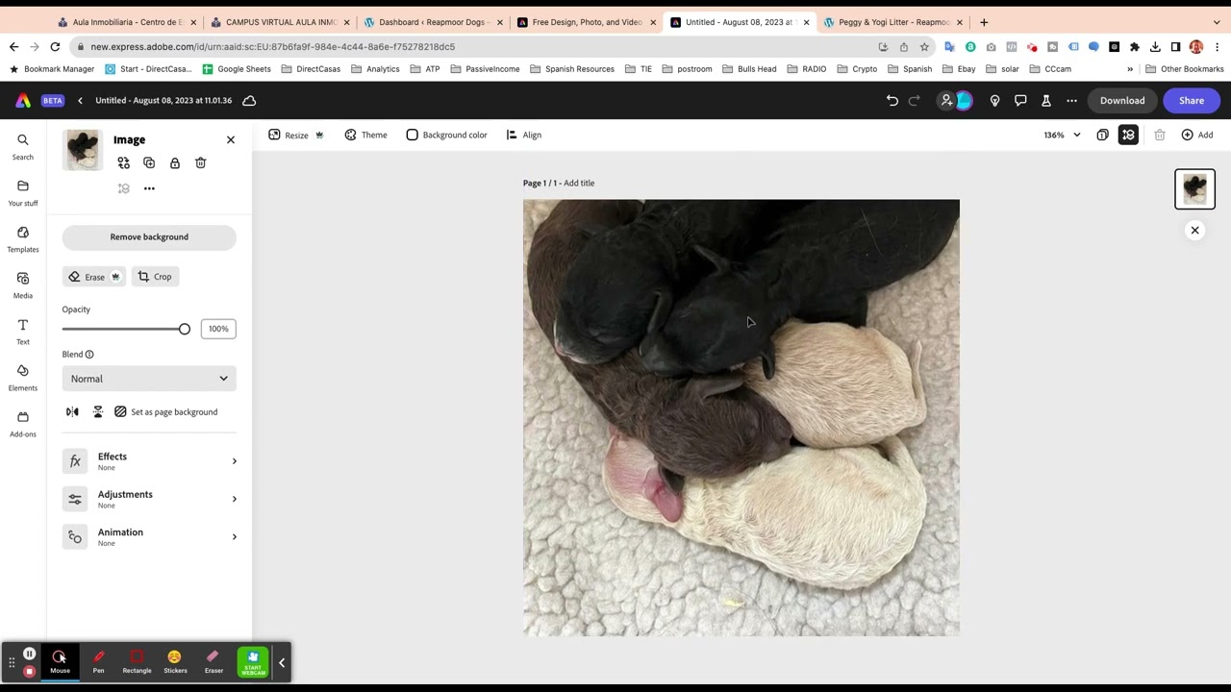Screen dimensions: 1231x692
Task: Open the Google Sheets bookmark
Action: pyautogui.click(x=237, y=69)
